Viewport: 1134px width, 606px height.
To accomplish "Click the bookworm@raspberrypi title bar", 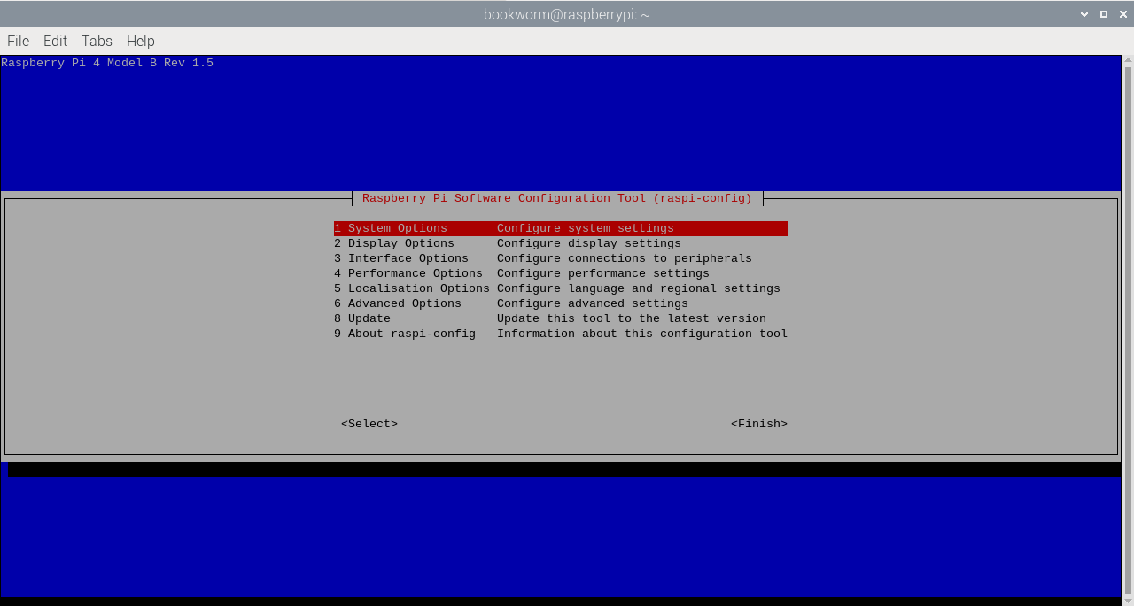I will 567,14.
